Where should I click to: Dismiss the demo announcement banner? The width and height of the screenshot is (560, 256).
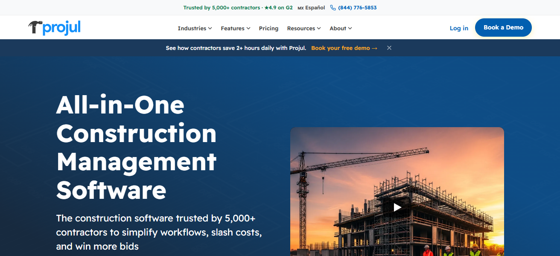389,48
